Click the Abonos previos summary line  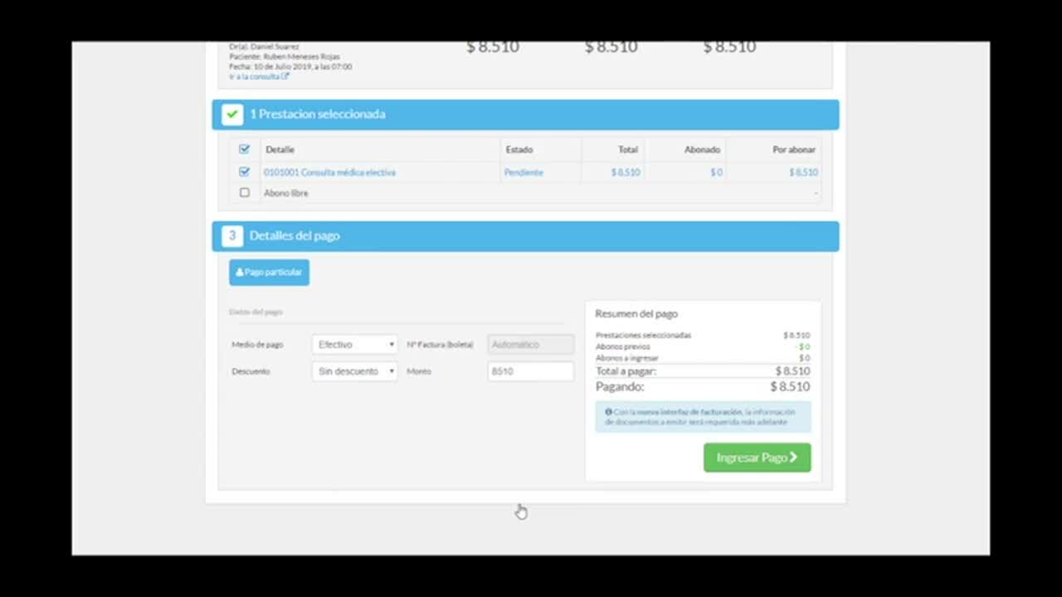pyautogui.click(x=703, y=347)
